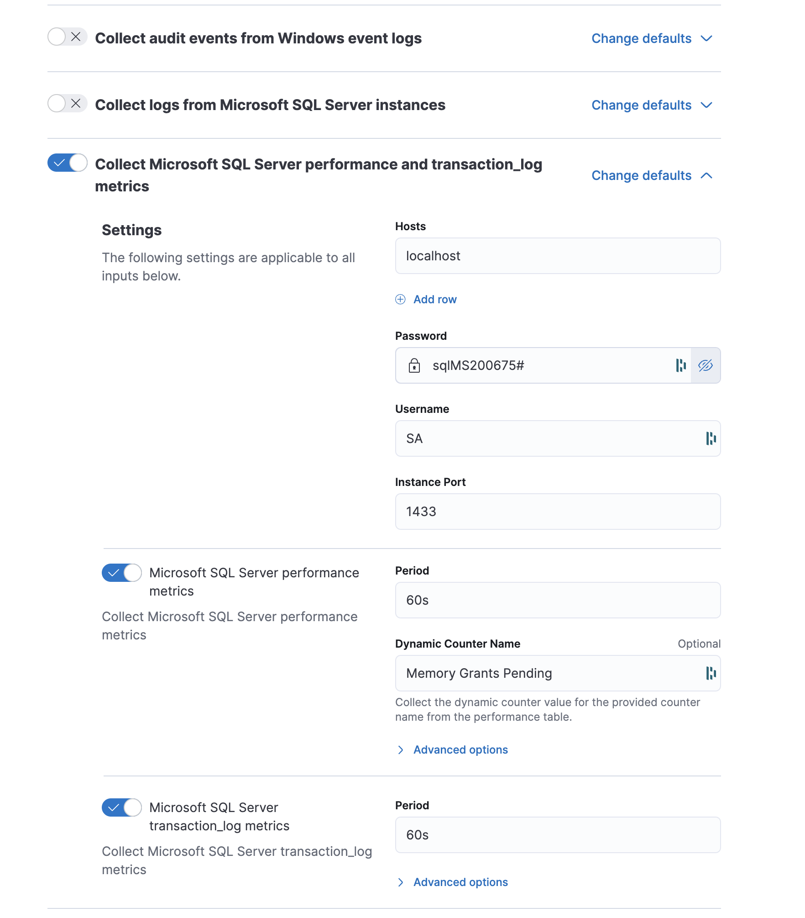Enable Collect logs from Microsoft SQL Server instances
Screen dimensions: 805x918
point(67,103)
